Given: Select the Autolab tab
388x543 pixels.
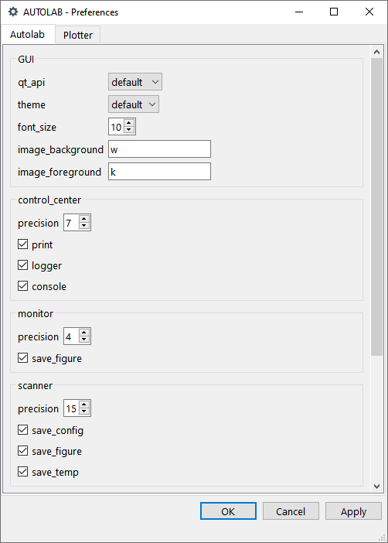Looking at the screenshot, I should [x=27, y=34].
